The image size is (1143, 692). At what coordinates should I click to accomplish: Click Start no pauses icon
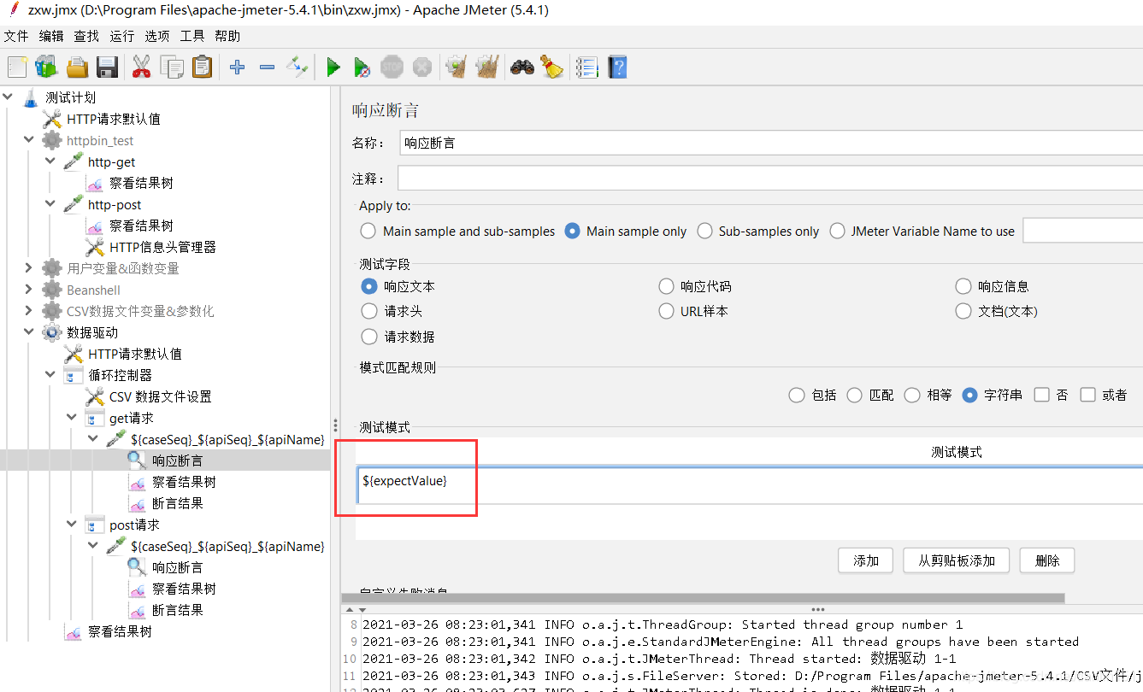pos(362,67)
